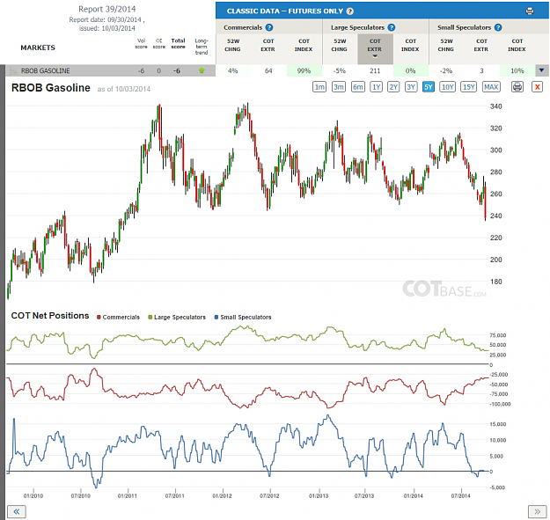This screenshot has width=550, height=520.
Task: Click the COT Net Positions heading
Action: pyautogui.click(x=50, y=316)
